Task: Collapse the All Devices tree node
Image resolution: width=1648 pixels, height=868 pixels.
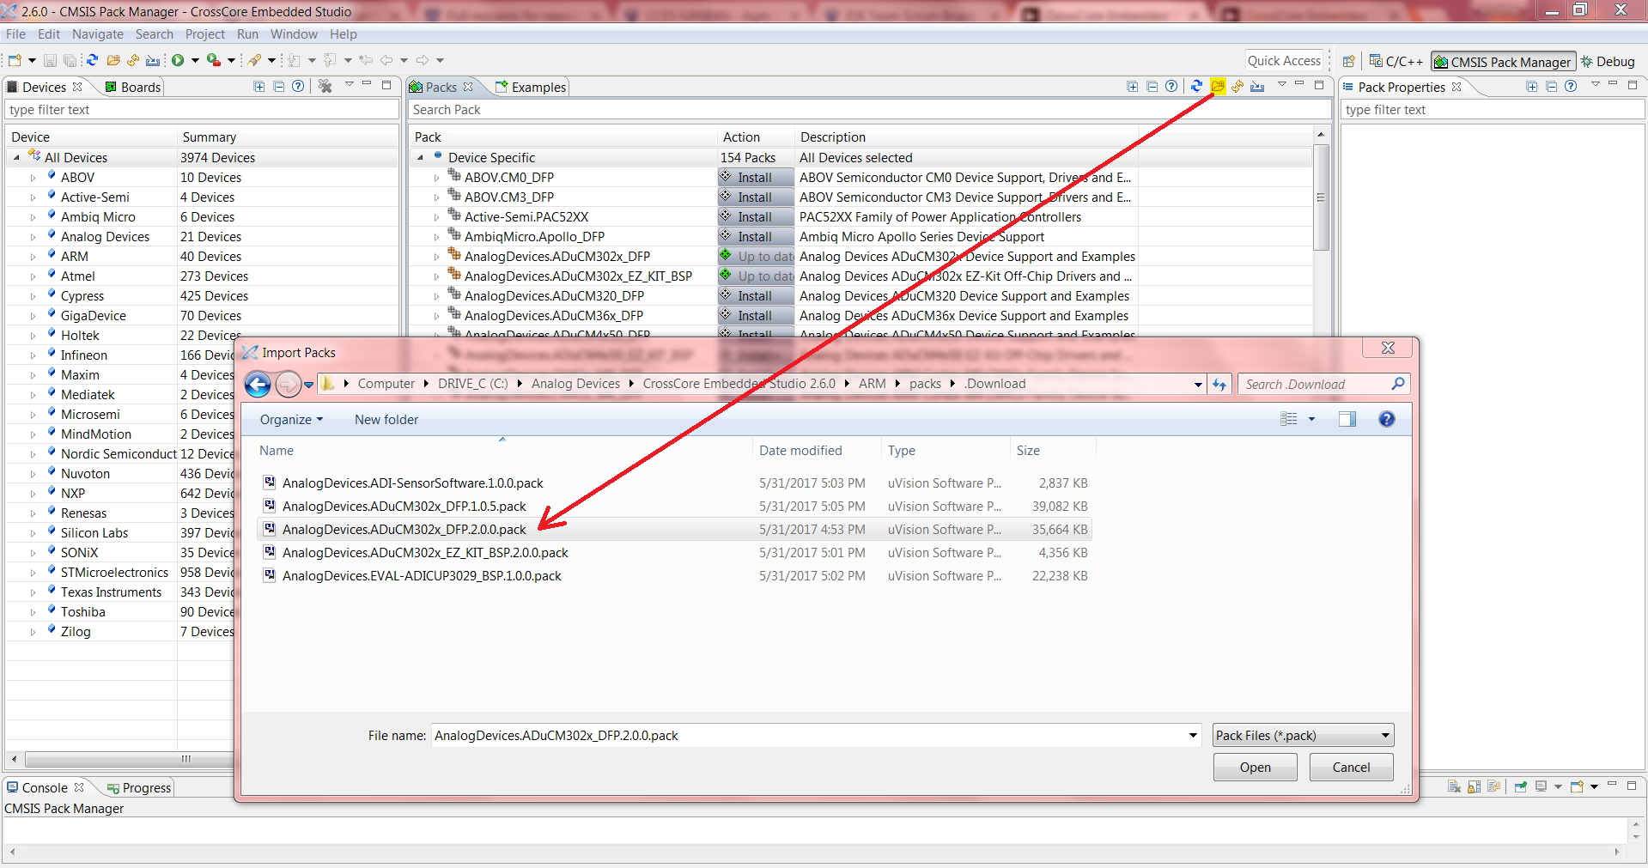Action: click(16, 158)
